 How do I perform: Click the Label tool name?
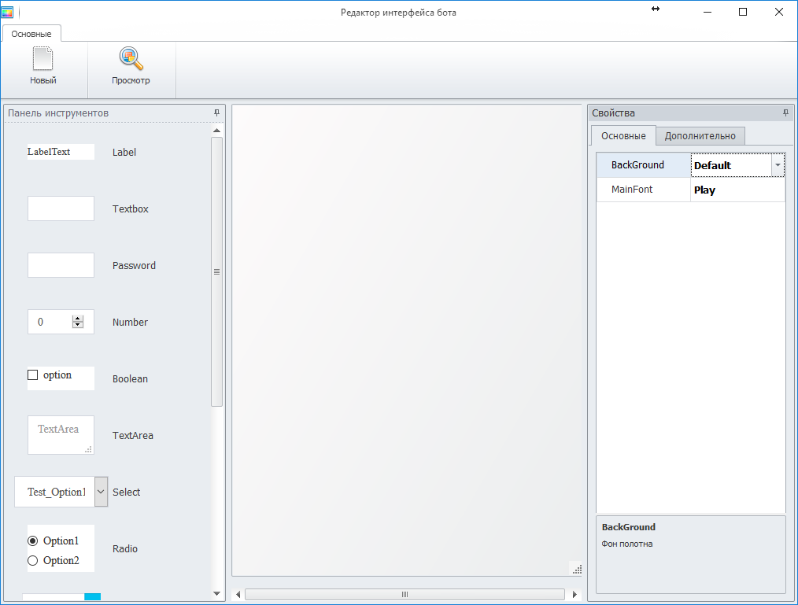[x=124, y=152]
